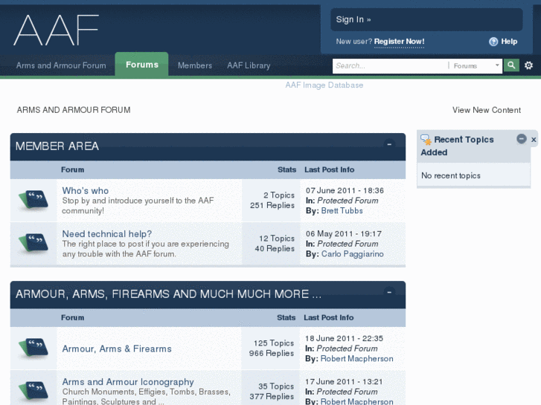Click the 'No recent topics' text
The width and height of the screenshot is (541, 405).
[x=451, y=176]
